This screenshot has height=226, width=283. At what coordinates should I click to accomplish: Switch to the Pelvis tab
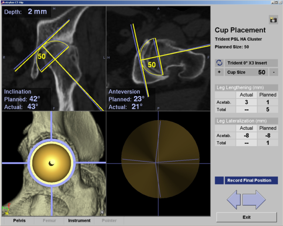[19, 220]
